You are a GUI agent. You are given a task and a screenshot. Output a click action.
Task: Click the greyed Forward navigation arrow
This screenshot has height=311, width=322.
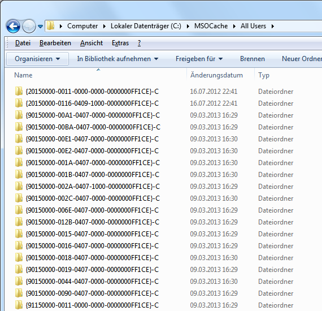tap(29, 26)
